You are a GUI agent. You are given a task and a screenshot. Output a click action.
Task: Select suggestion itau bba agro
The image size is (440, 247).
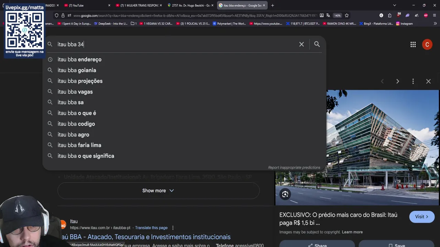[x=184, y=134]
